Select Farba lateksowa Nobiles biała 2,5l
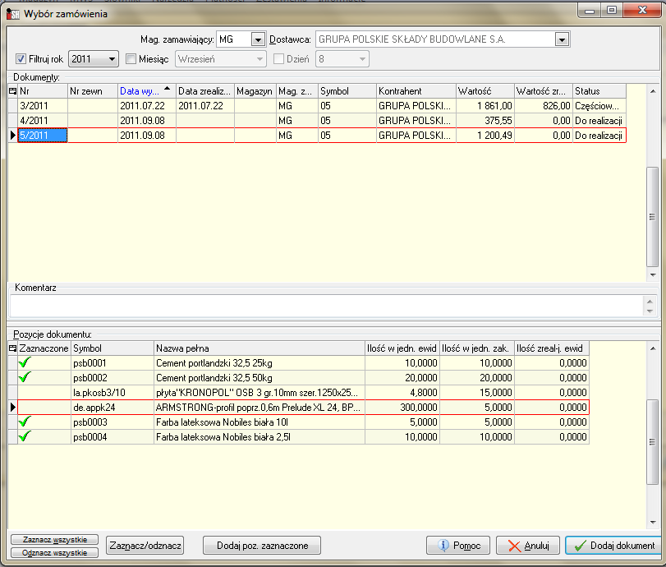The image size is (666, 567). [x=299, y=436]
